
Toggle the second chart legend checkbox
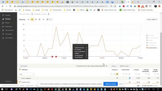tap(147, 38)
